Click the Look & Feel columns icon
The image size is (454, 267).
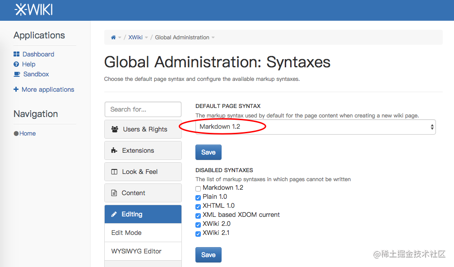pos(114,172)
